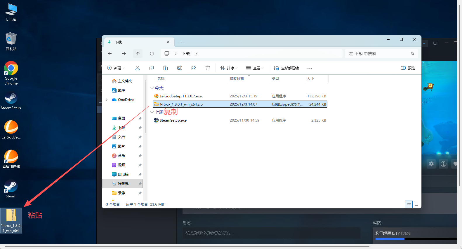Collapse the Today (今天) file group
Viewport: 462px width, 249px height.
tap(152, 88)
